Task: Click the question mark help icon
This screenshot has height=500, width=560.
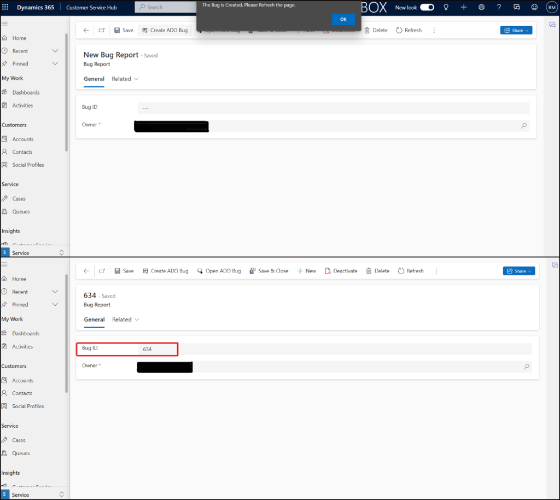Action: (x=499, y=8)
